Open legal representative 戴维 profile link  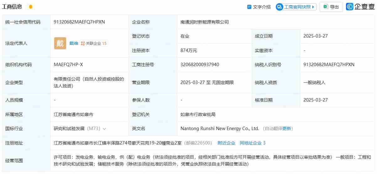coord(74,44)
